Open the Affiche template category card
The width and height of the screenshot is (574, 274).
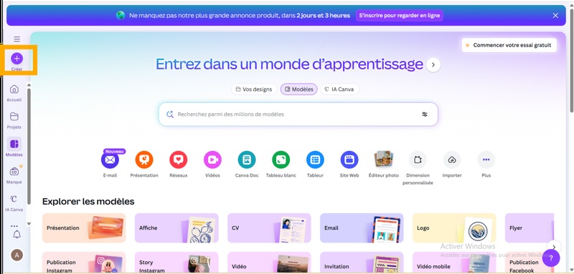coord(177,228)
